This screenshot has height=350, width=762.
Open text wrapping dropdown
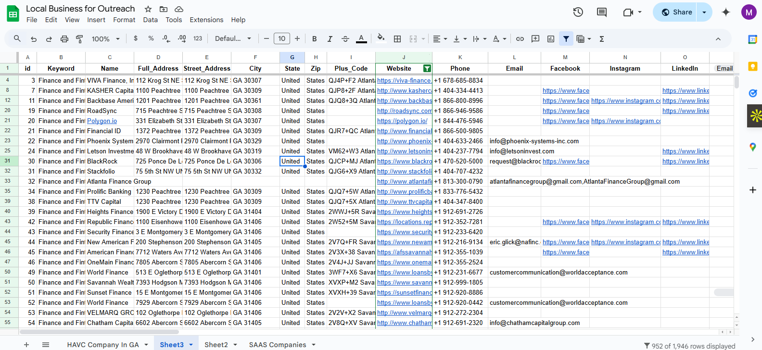pos(479,39)
